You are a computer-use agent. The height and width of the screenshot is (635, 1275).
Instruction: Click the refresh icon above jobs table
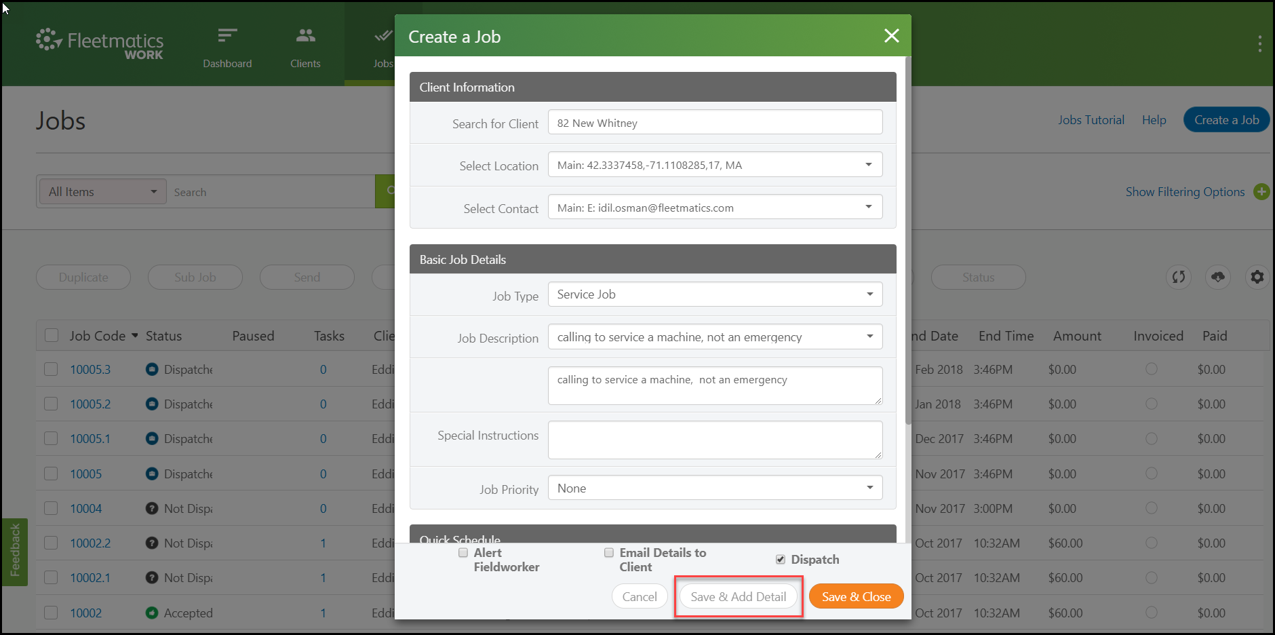[x=1179, y=277]
